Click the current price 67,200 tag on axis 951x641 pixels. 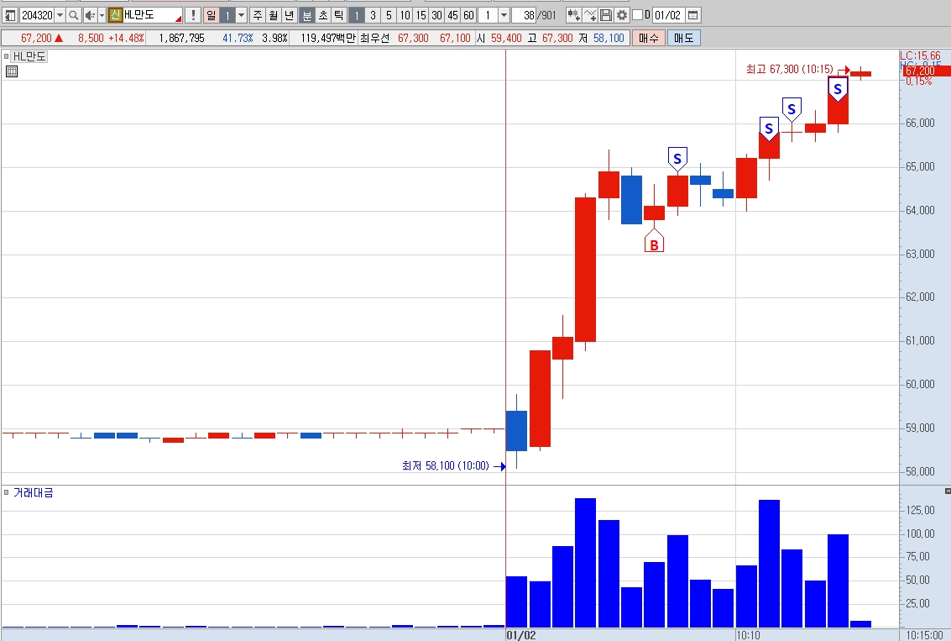tap(925, 71)
